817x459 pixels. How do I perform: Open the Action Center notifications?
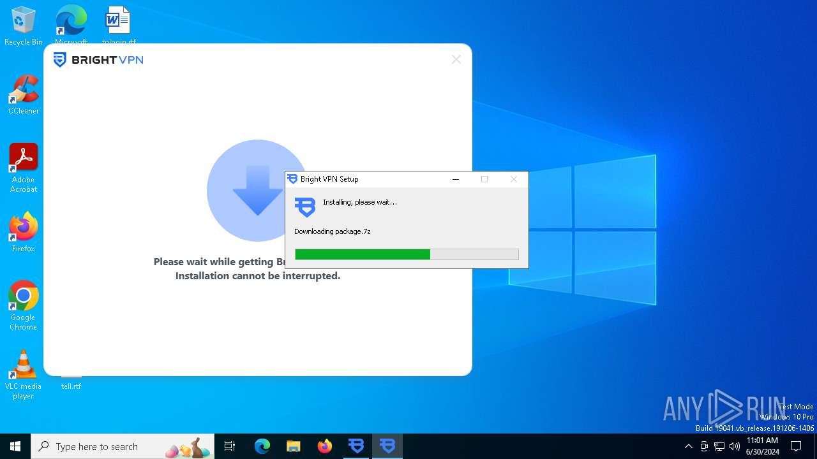coord(796,446)
